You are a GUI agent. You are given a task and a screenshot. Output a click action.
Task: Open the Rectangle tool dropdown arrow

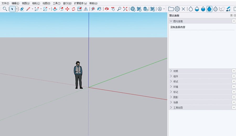49,9
